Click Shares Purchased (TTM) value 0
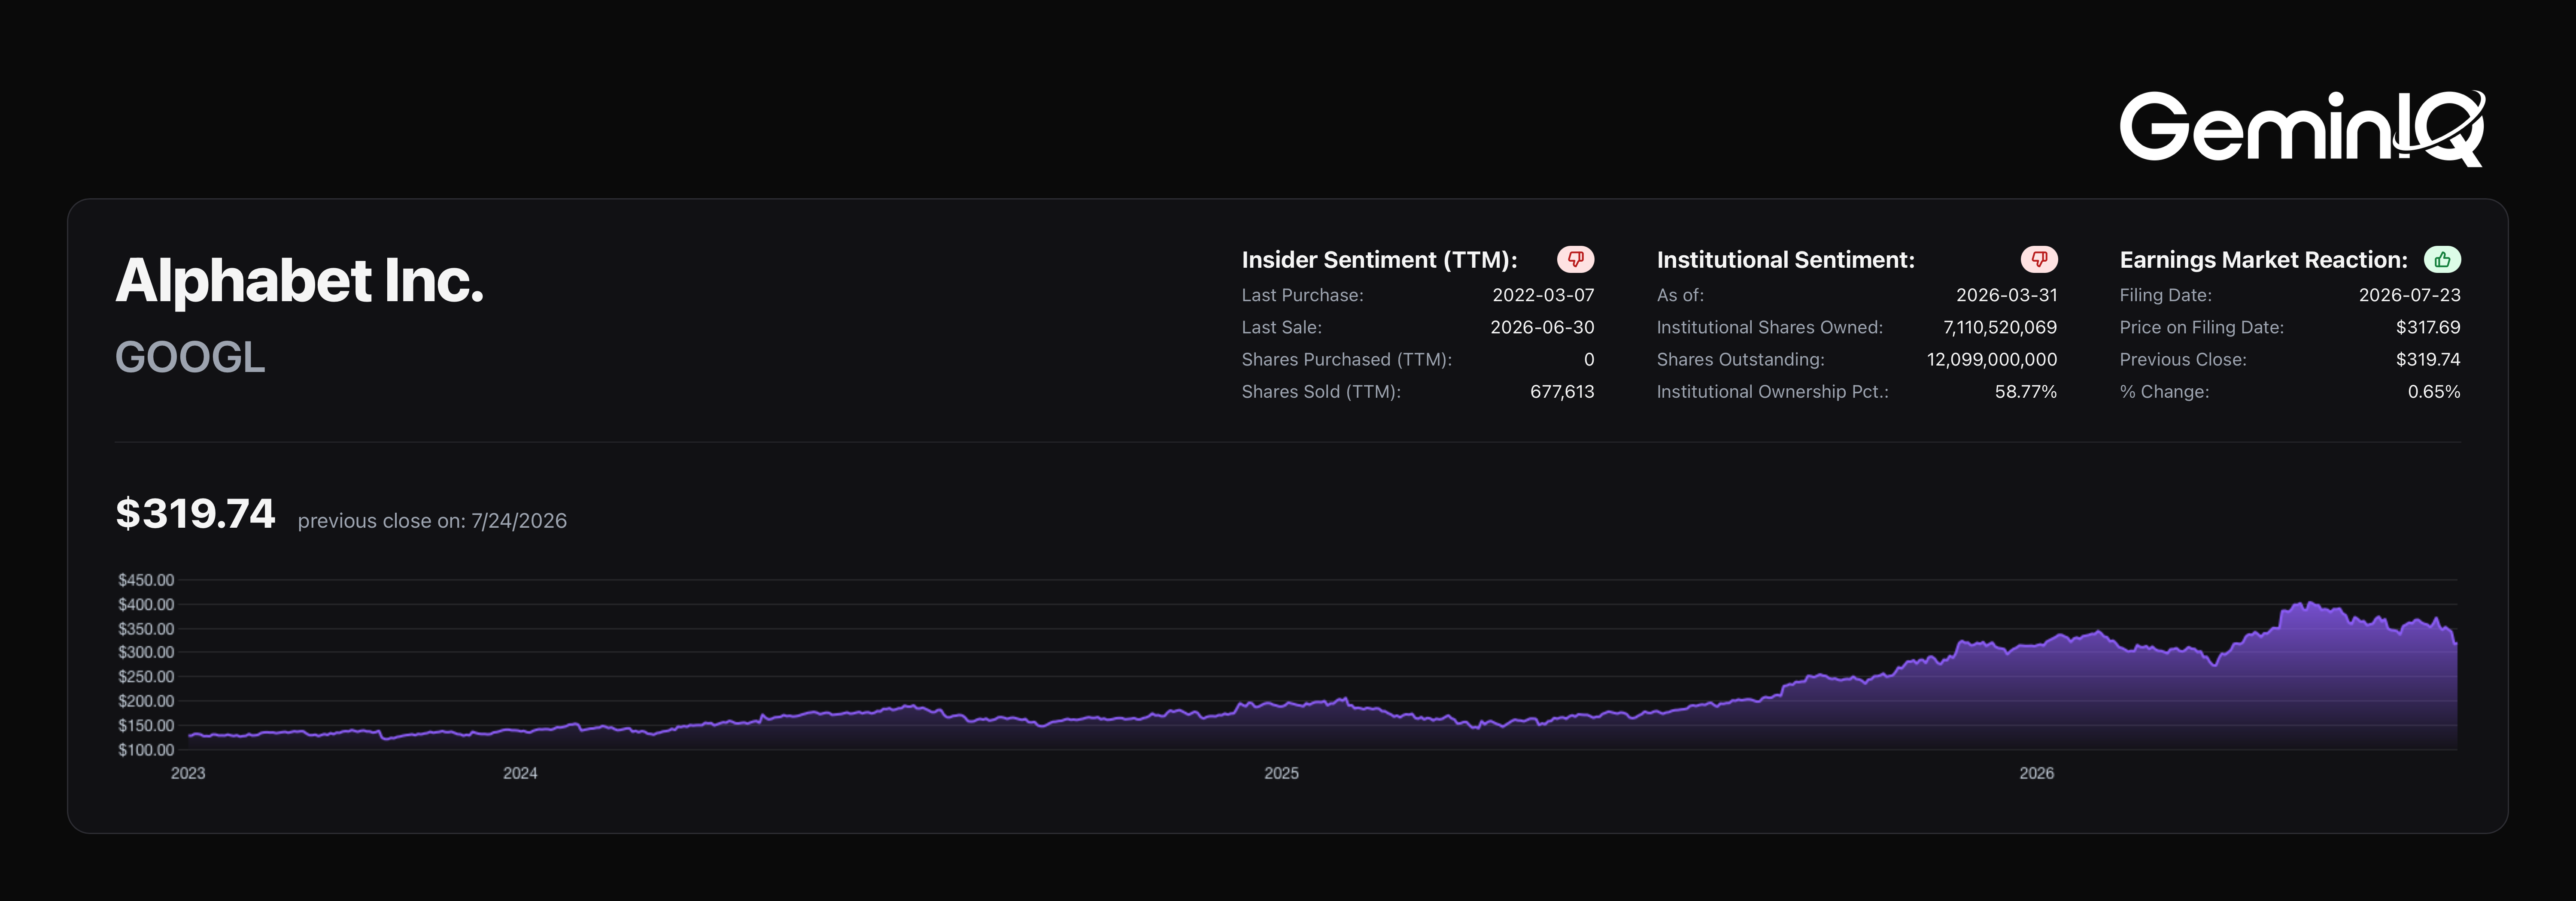This screenshot has height=901, width=2576. click(x=1589, y=359)
